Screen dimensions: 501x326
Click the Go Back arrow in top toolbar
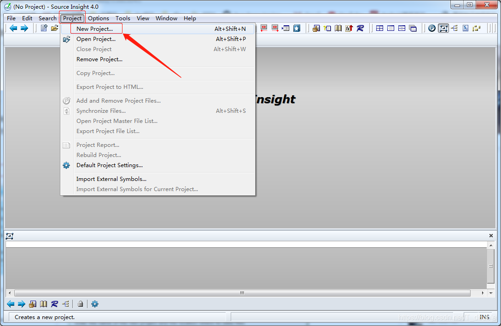pos(13,28)
